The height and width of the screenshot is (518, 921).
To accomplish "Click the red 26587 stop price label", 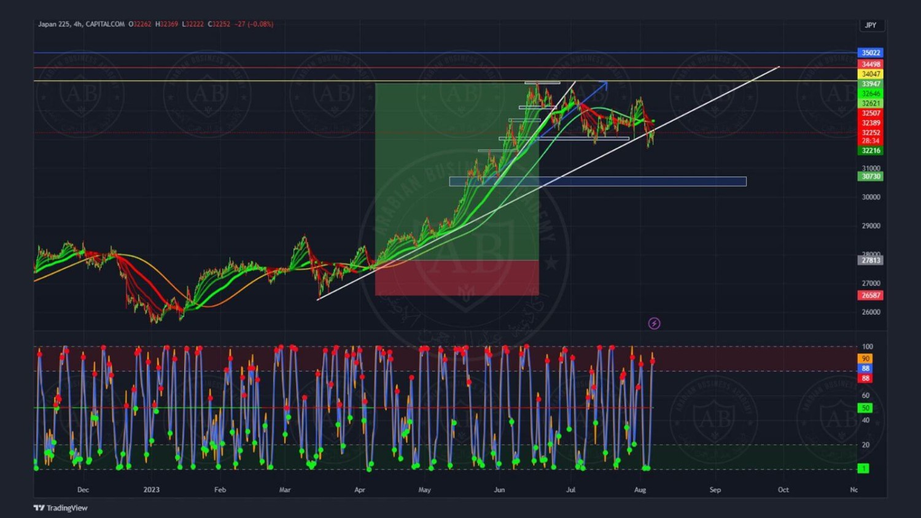I will point(870,295).
